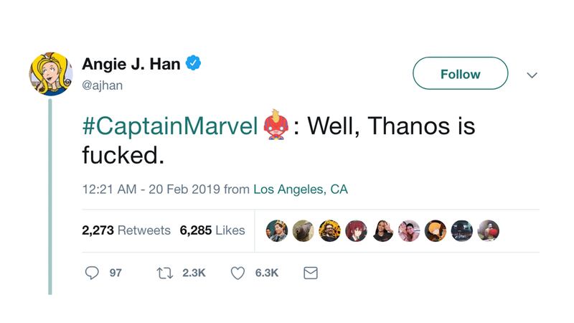Select the red-haired anime liker avatar
574x323 pixels.
point(355,230)
